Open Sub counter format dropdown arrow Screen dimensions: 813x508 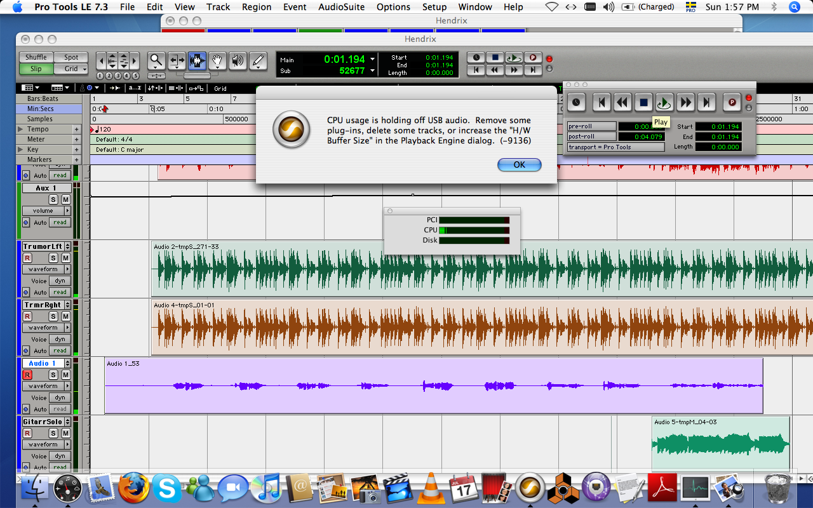372,70
